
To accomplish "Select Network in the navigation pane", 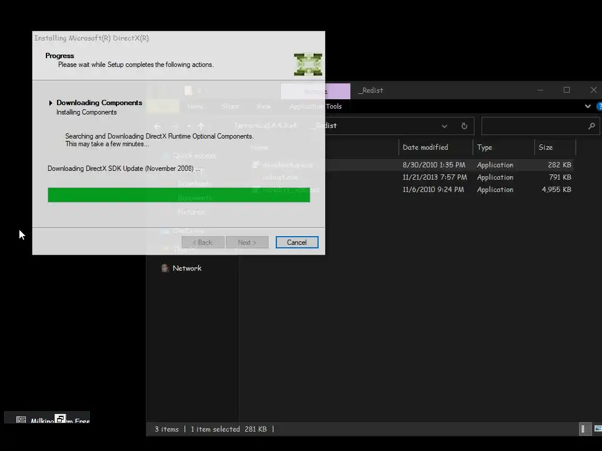I will (x=187, y=268).
